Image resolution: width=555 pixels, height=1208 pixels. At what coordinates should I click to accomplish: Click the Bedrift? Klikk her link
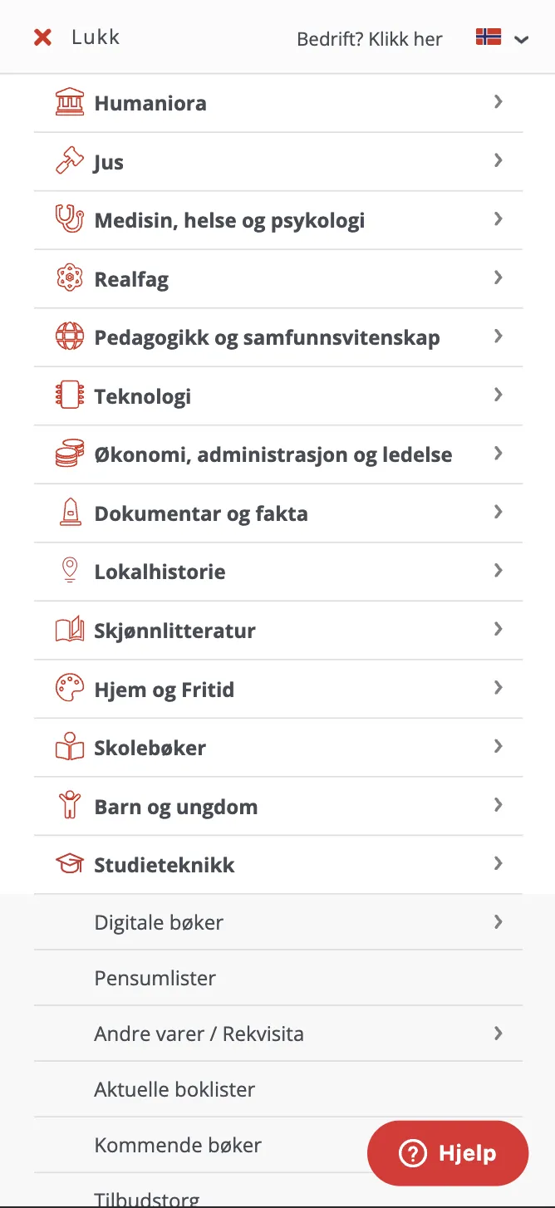pos(369,39)
